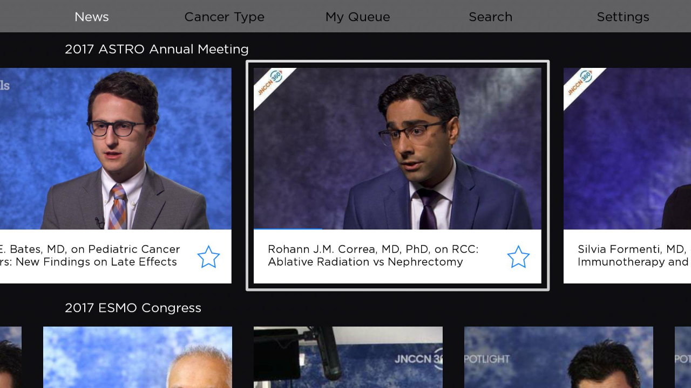This screenshot has height=388, width=691.
Task: Open the Silvia Formenti video thumbnail
Action: pos(627,148)
